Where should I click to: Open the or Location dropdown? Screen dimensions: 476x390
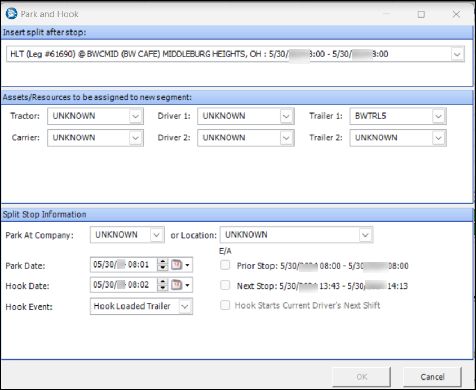tap(365, 235)
